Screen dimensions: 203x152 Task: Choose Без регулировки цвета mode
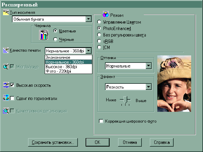pyautogui.click(x=99, y=34)
